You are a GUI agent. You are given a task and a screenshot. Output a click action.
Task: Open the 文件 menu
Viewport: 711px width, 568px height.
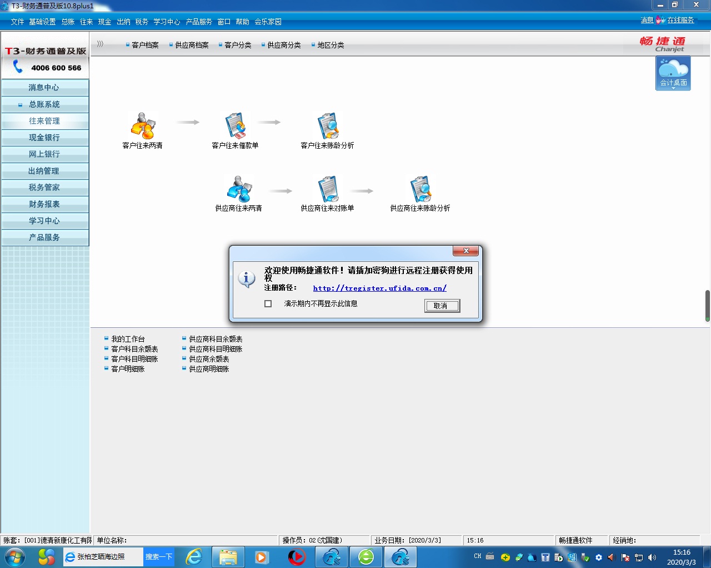click(x=17, y=22)
